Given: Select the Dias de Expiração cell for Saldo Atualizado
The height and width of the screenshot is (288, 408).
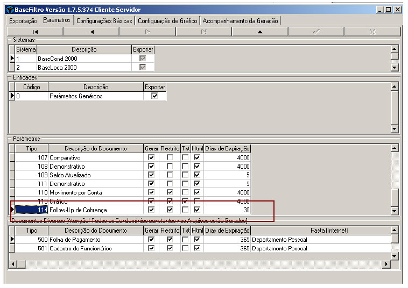Looking at the screenshot, I should (x=227, y=175).
